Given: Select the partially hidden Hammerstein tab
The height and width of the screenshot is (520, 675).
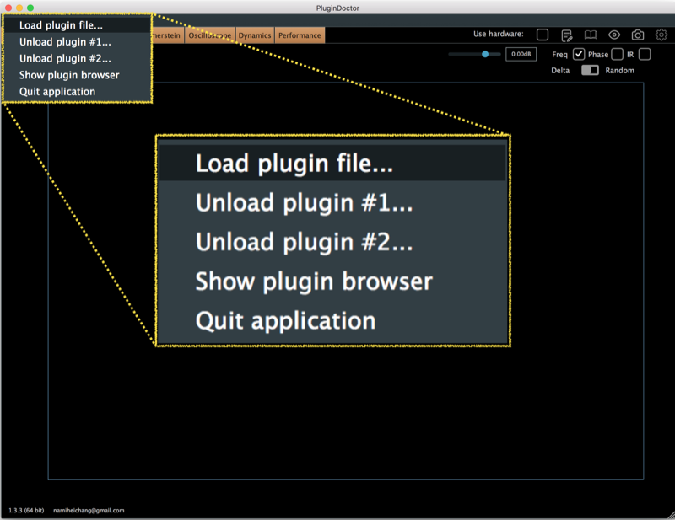Looking at the screenshot, I should point(168,35).
